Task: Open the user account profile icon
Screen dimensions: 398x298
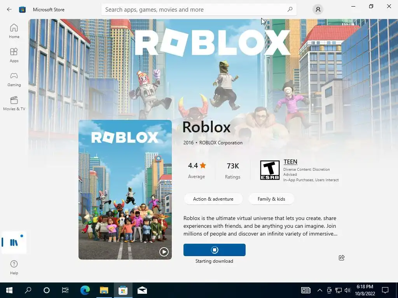Action: coord(318,10)
